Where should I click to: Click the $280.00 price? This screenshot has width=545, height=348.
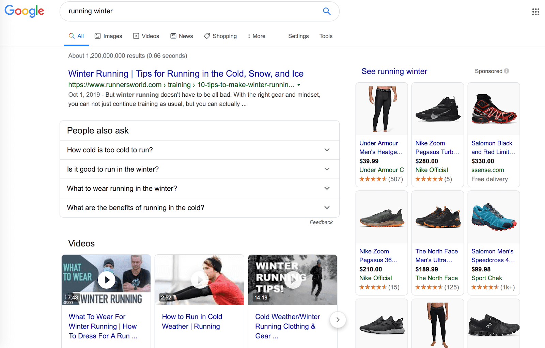point(427,161)
